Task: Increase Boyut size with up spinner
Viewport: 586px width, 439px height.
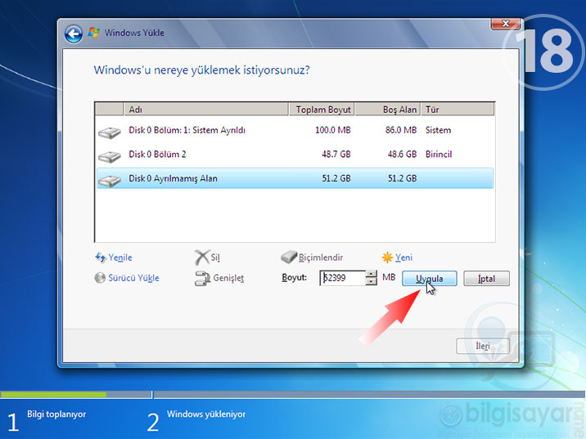Action: 371,274
